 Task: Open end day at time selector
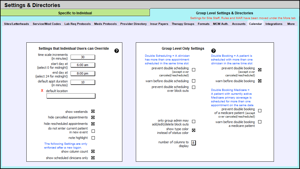point(83,73)
